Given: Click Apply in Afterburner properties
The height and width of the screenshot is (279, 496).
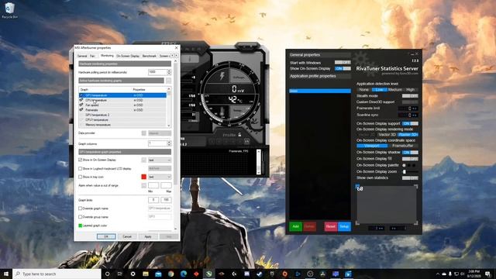Looking at the screenshot, I should coord(148,236).
